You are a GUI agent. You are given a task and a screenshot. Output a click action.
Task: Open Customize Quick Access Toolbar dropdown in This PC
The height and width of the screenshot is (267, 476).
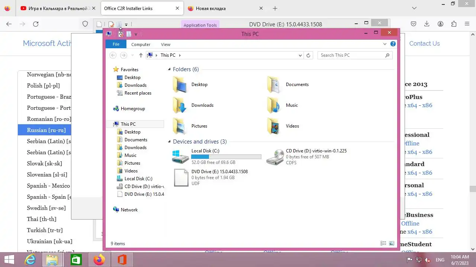(136, 34)
